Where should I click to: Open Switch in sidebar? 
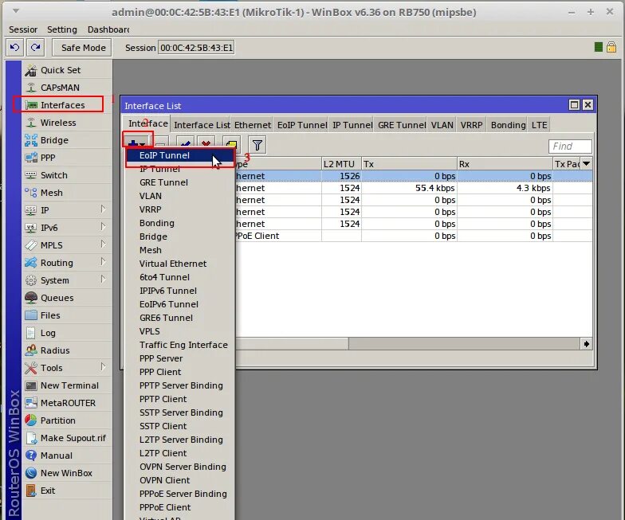click(x=67, y=175)
